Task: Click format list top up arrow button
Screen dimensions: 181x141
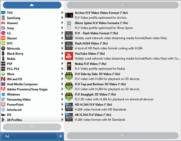Action: coord(122,5)
